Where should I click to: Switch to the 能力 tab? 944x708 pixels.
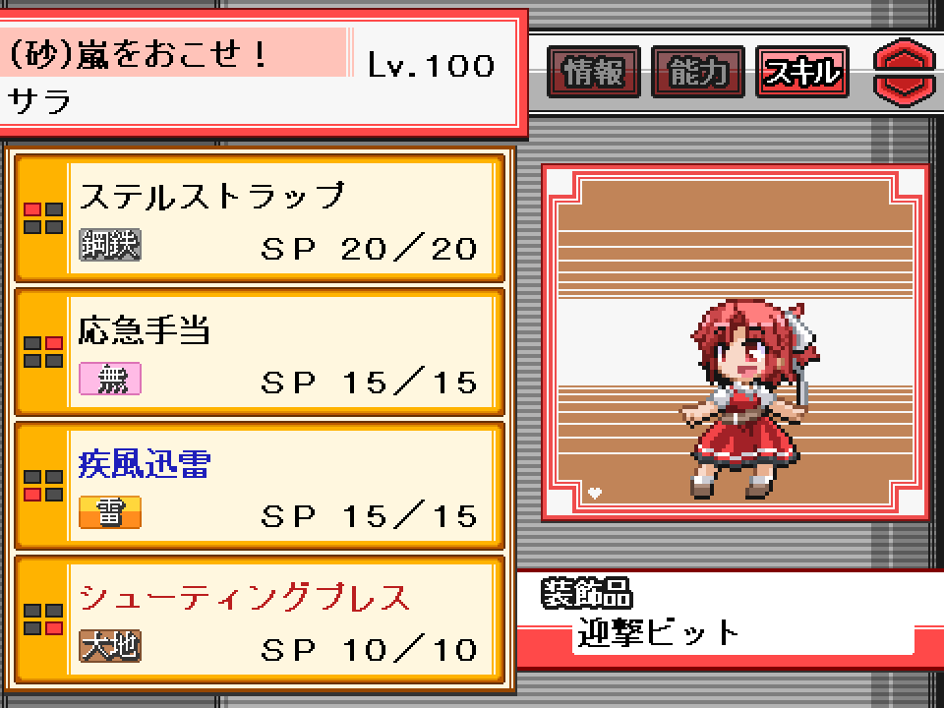click(698, 72)
